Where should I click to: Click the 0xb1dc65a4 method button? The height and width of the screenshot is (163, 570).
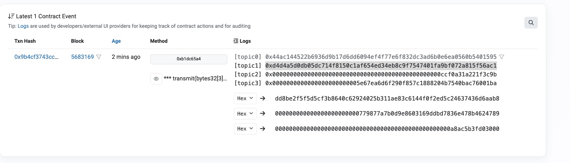[x=189, y=59]
